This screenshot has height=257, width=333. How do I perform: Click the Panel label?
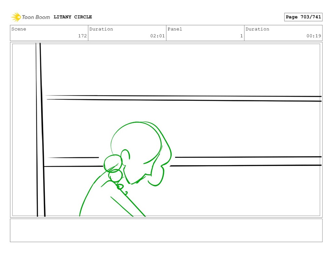pos(175,29)
